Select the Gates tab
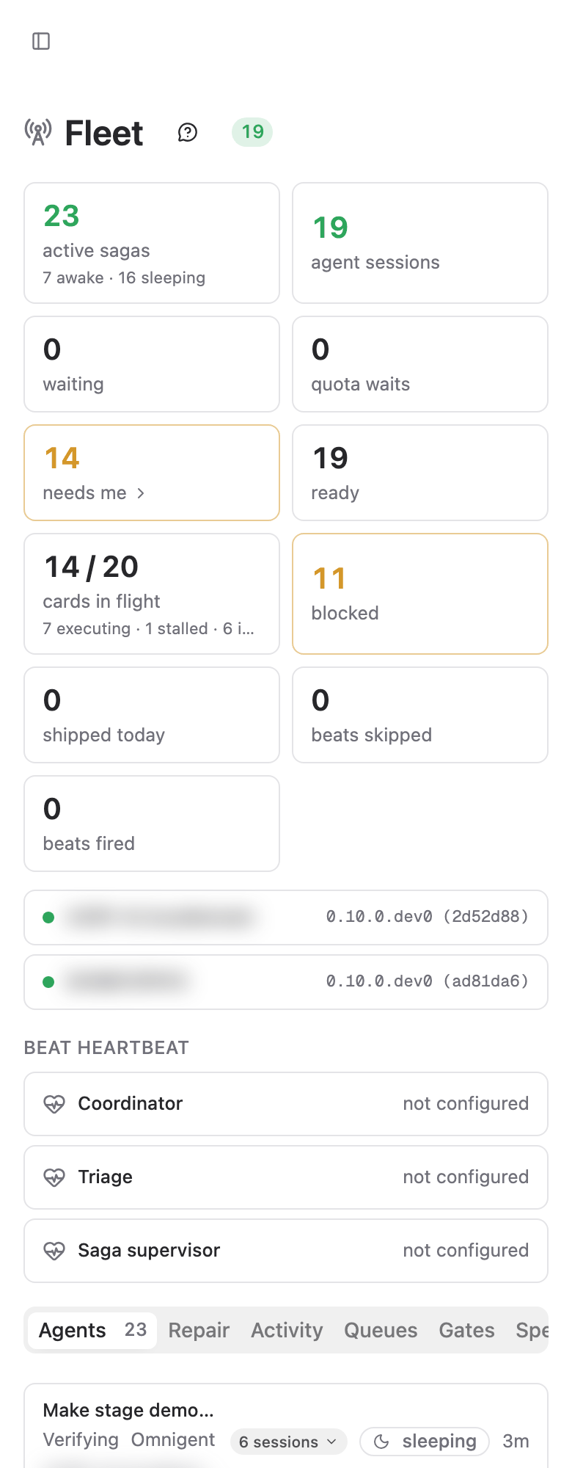The height and width of the screenshot is (1468, 572). click(466, 1330)
